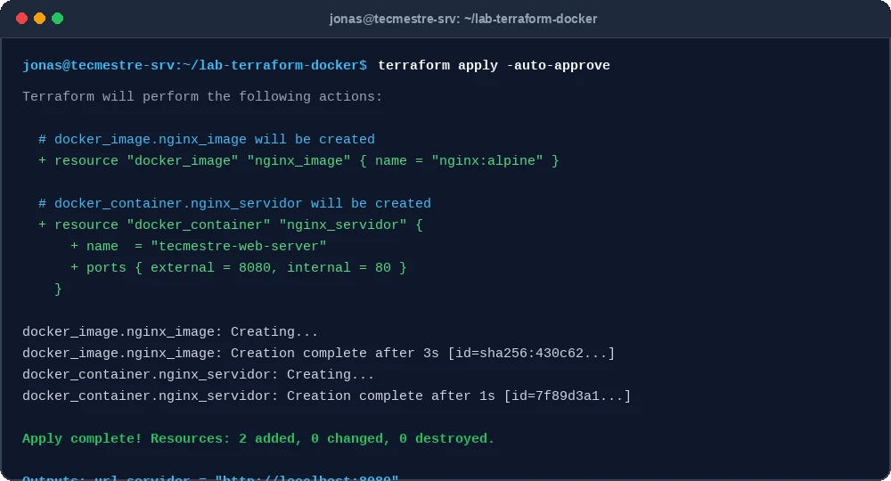
Task: Click the yellow minimize window button
Action: 40,19
